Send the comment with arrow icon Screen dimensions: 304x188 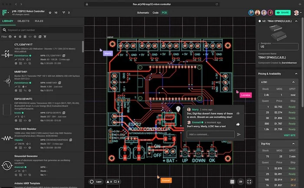click(x=239, y=134)
